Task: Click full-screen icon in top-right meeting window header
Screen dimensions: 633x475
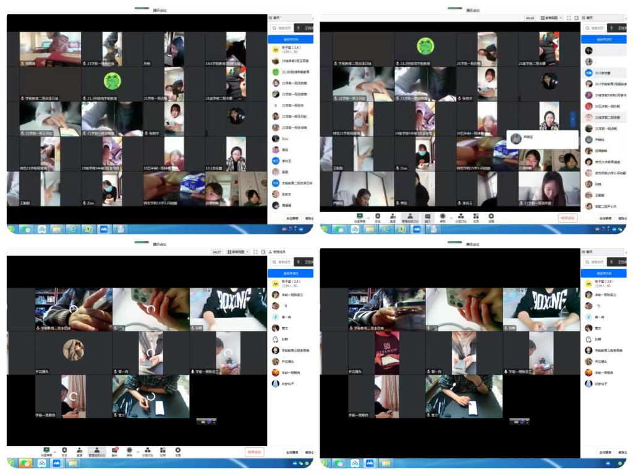Action: point(568,18)
